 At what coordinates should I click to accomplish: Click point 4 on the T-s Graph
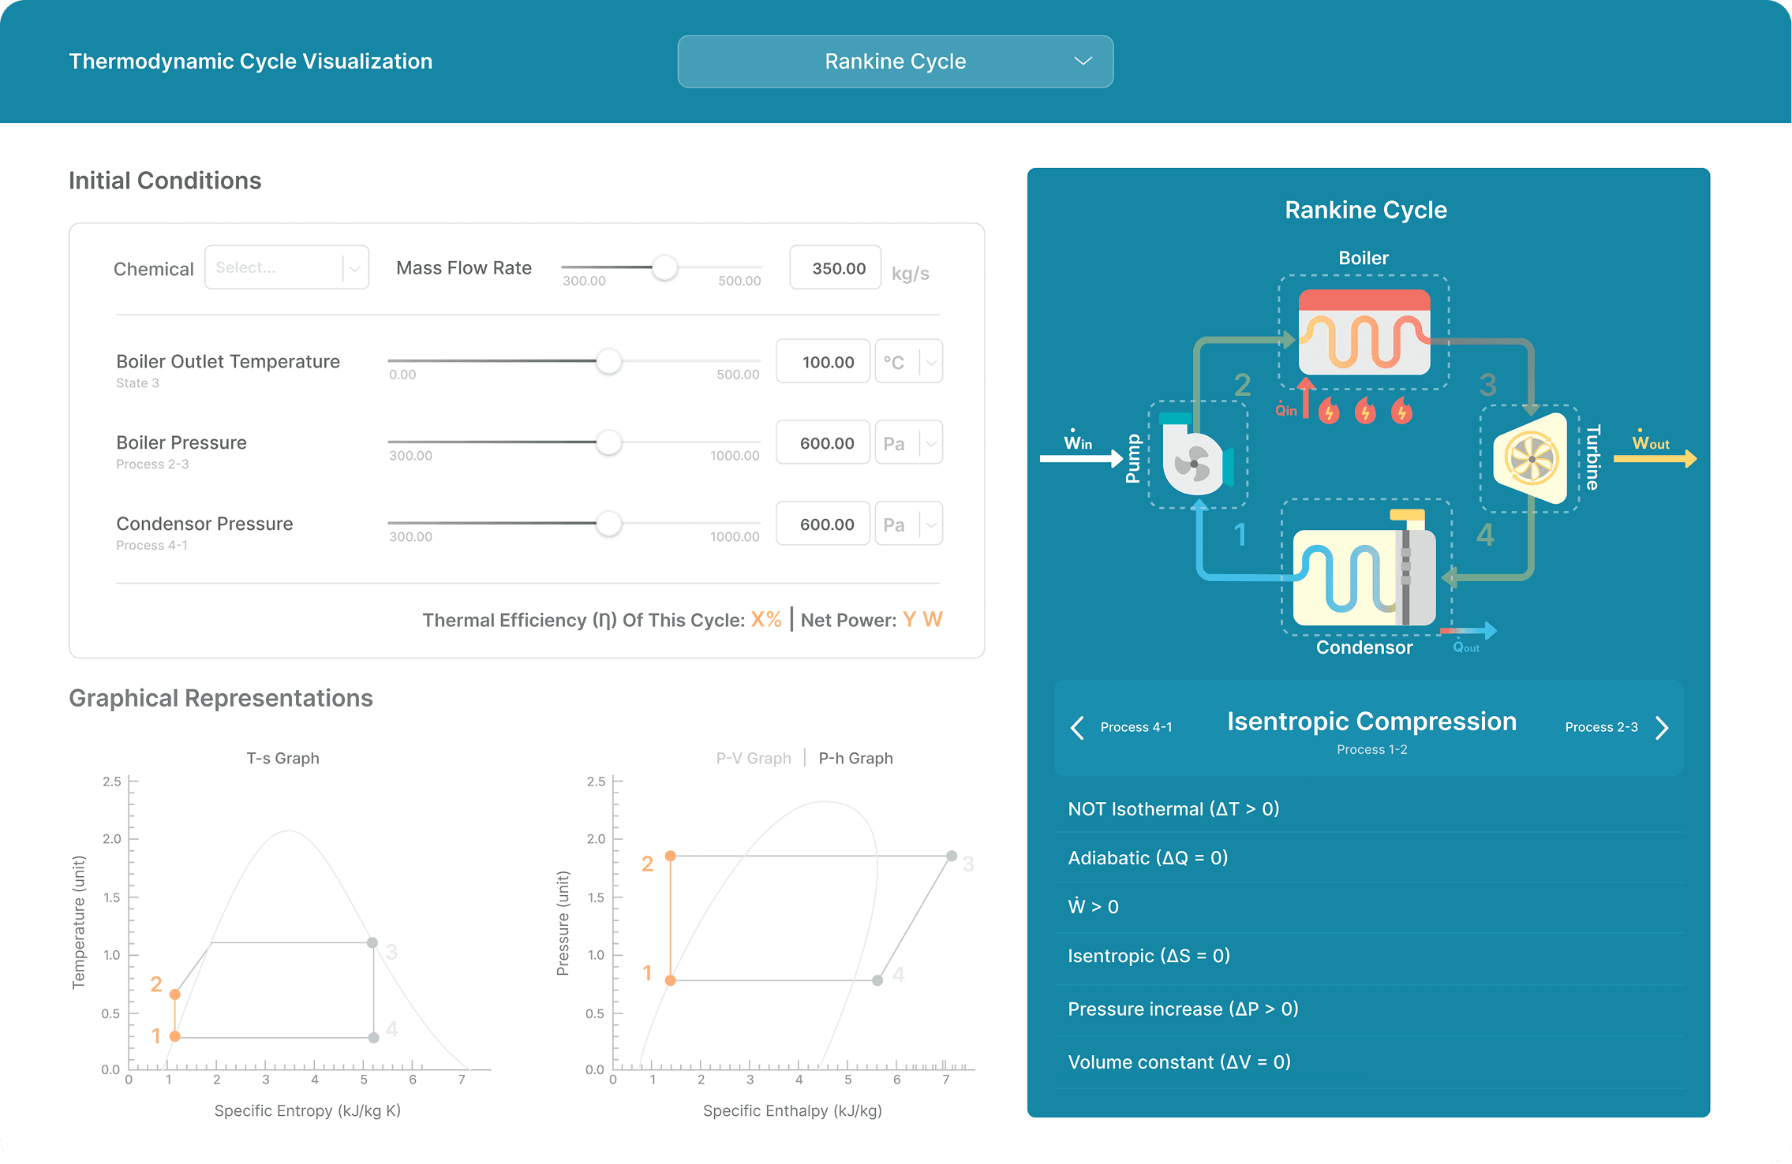[x=374, y=1038]
